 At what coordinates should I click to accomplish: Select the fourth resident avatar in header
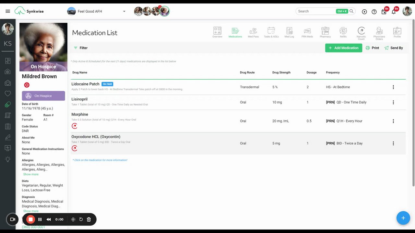(164, 11)
